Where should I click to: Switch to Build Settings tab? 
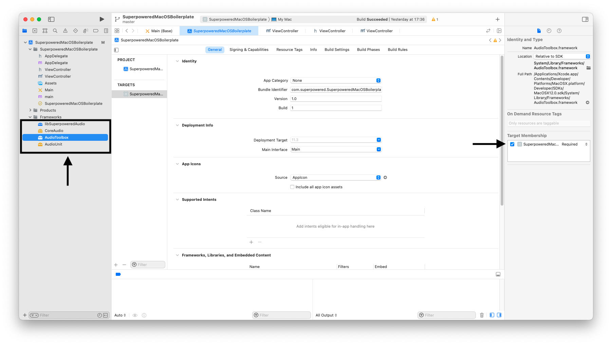tap(337, 50)
